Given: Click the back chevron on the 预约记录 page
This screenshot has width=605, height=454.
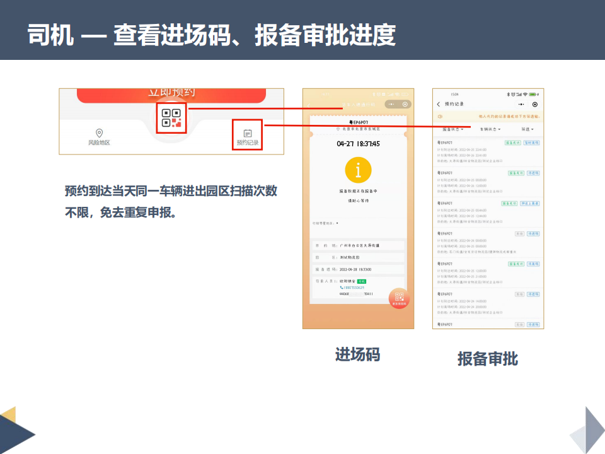Looking at the screenshot, I should (438, 103).
